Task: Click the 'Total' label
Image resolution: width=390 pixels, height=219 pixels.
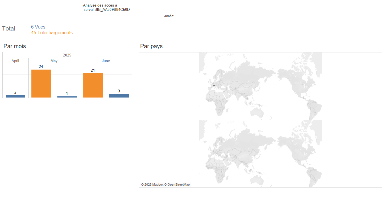Action: click(9, 29)
